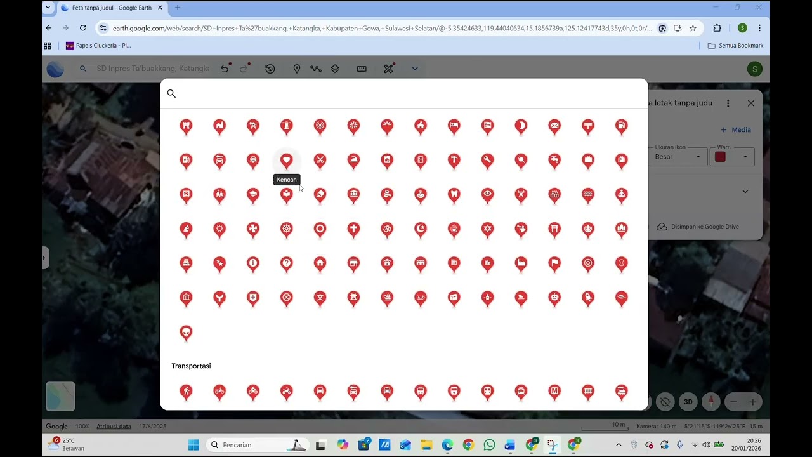812x457 pixels.
Task: Choose the tooth dentist pin icon
Action: point(454,195)
